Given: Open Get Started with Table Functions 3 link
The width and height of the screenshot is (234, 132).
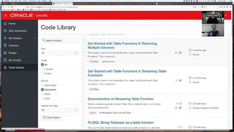Looking at the screenshot, I should 127,73.
